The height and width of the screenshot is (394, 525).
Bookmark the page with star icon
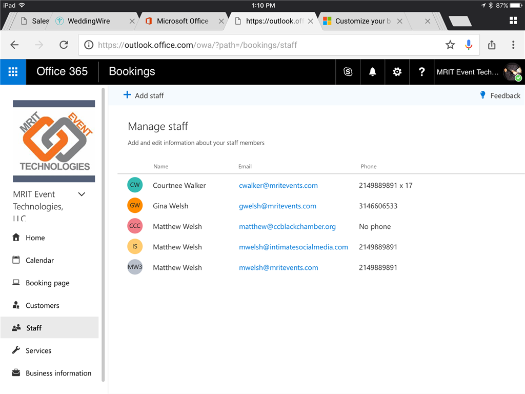coord(450,45)
